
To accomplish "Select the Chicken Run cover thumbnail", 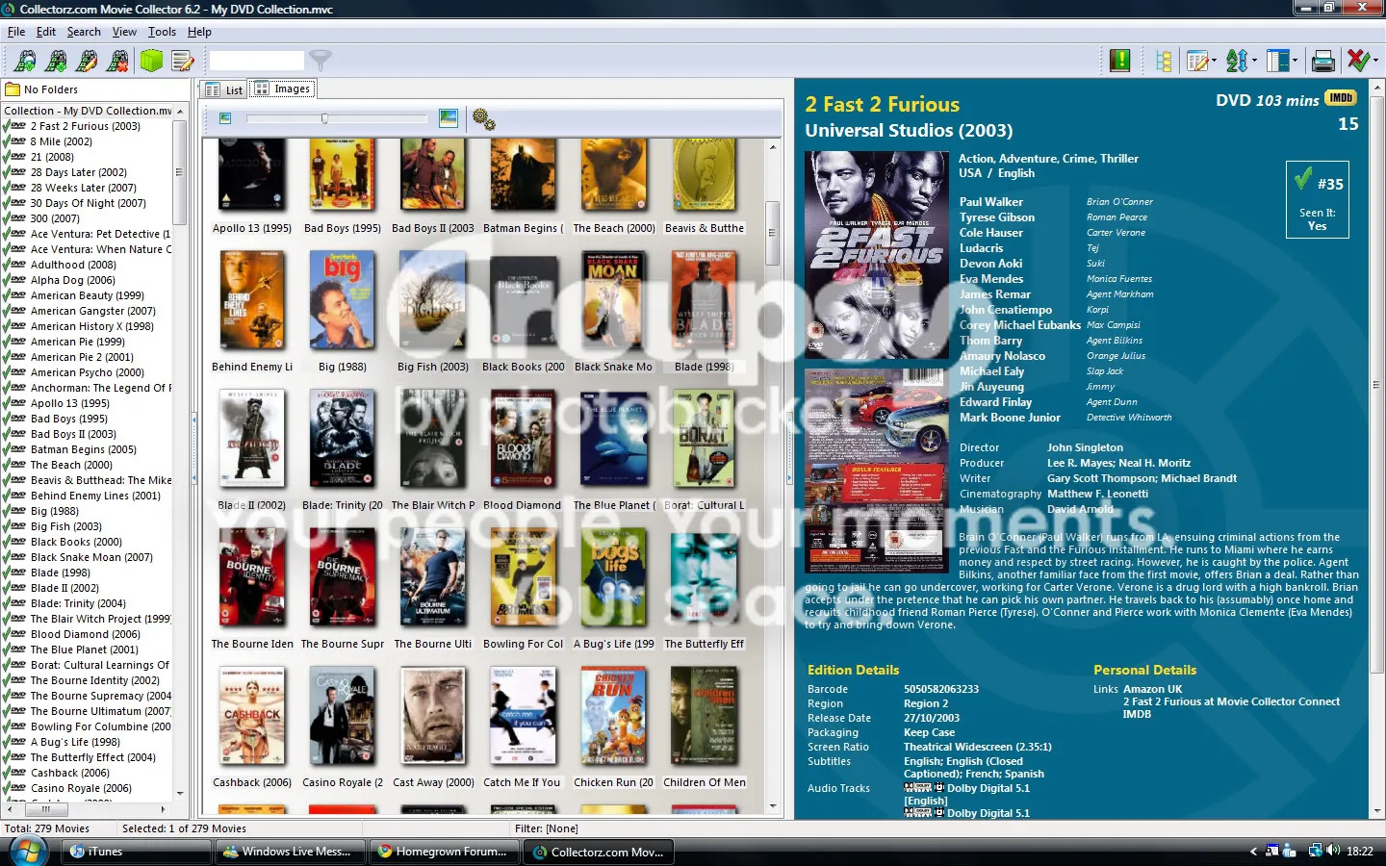I will pos(613,716).
